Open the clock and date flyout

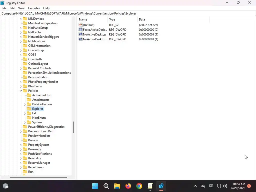tap(238, 186)
